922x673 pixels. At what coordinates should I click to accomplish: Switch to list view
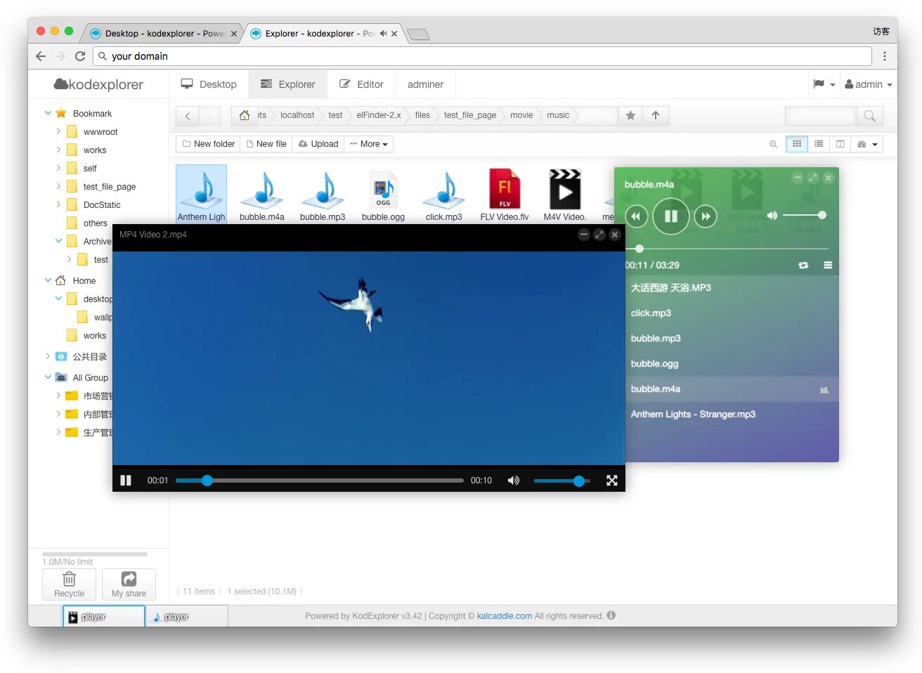pos(819,144)
